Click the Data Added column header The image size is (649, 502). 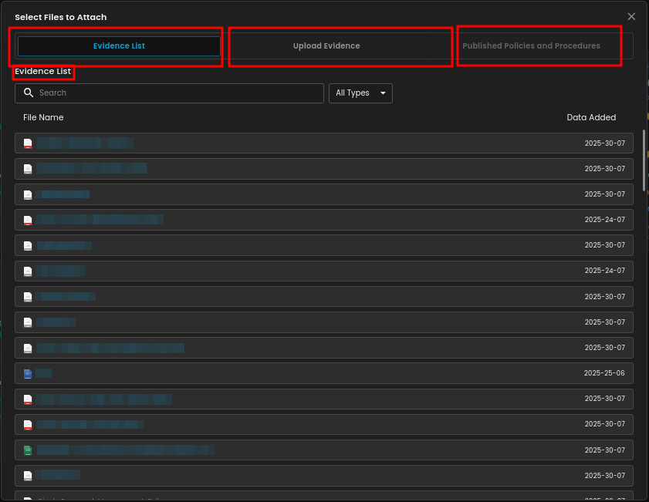[x=590, y=117]
